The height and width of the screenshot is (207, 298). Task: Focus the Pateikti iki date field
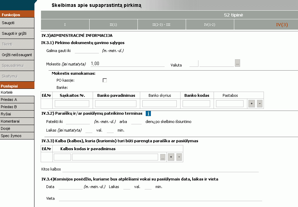pos(78,122)
